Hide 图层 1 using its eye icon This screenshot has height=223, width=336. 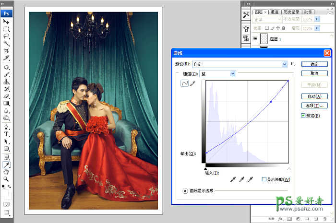tap(255, 39)
